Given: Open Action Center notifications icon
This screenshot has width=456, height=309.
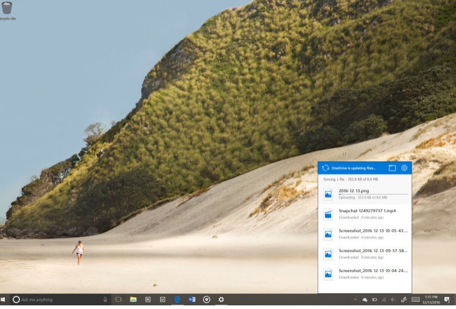Looking at the screenshot, I should click(447, 299).
